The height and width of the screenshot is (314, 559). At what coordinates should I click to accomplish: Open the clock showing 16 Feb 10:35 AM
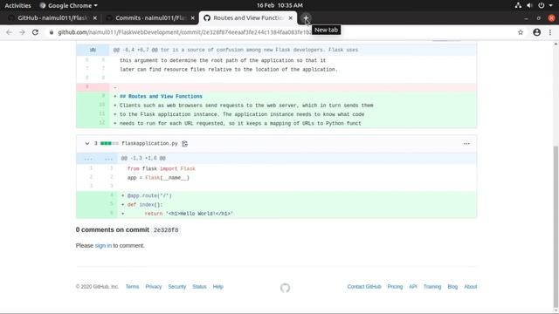click(279, 5)
